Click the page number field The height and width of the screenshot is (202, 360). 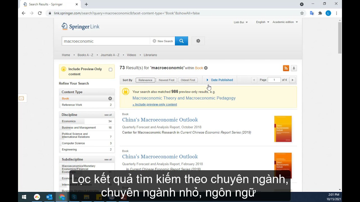pos(274,80)
